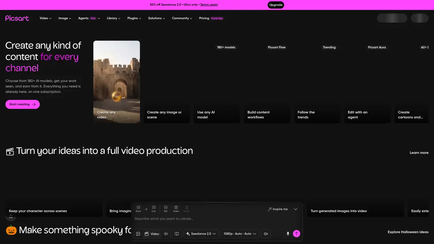
Task: Open the prompt library book icon
Action: click(177, 234)
